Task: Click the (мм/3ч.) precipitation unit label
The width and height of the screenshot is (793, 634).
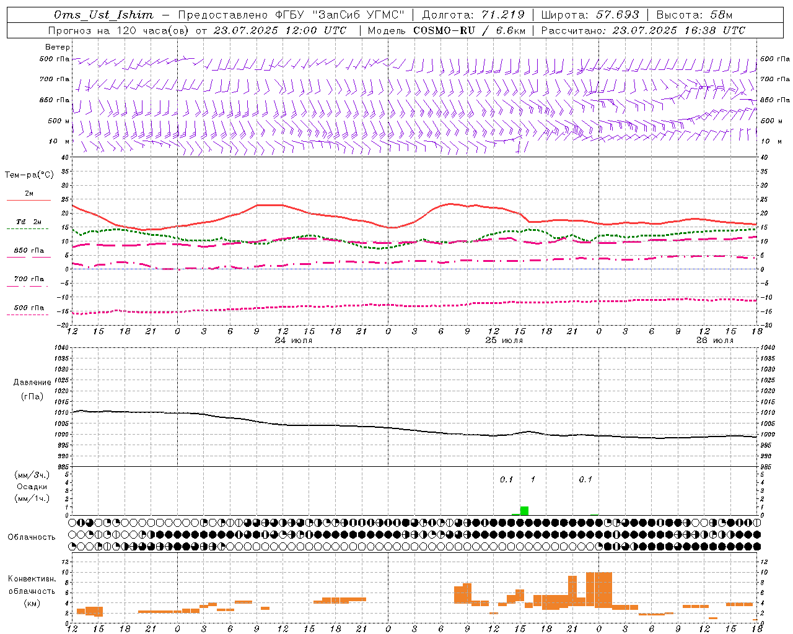Action: click(x=32, y=475)
